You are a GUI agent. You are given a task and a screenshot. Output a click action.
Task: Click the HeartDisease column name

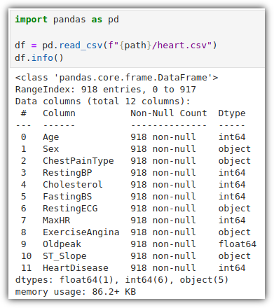click(76, 268)
